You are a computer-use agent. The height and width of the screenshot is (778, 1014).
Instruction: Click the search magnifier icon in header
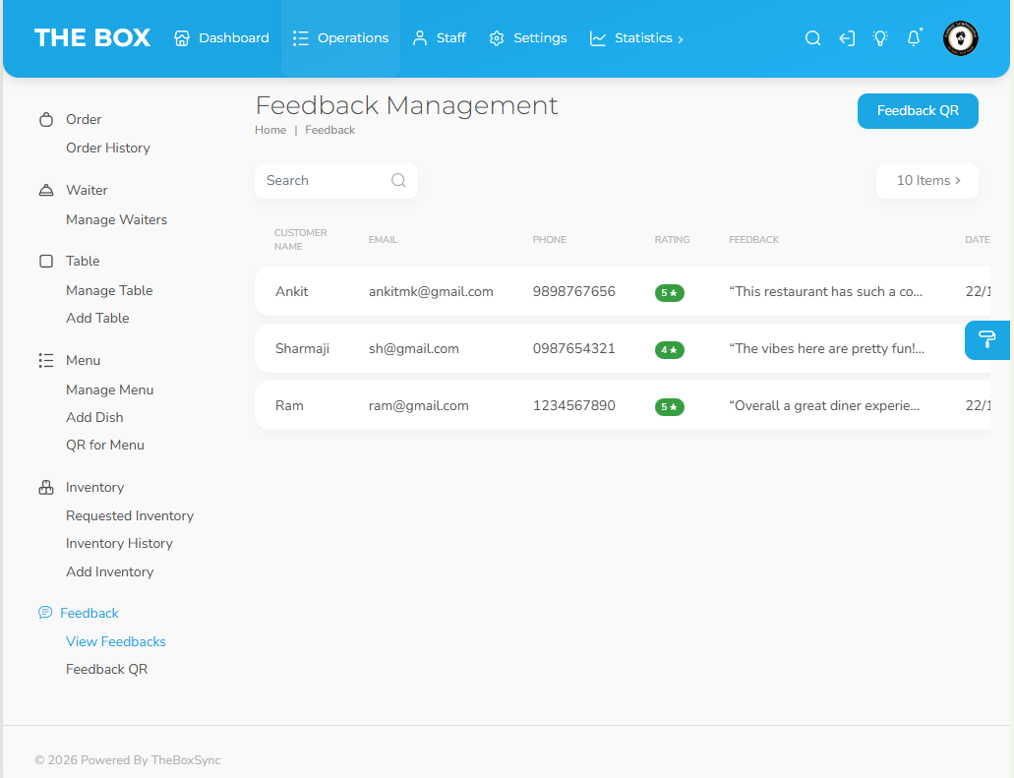(812, 38)
